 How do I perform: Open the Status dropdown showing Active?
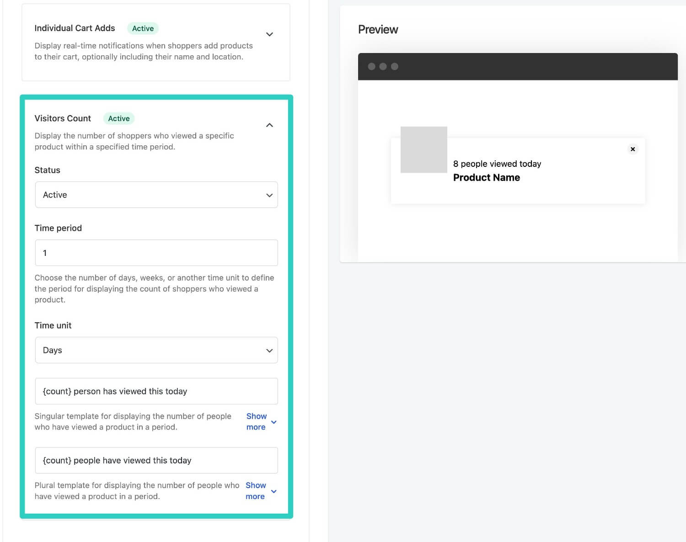tap(156, 195)
